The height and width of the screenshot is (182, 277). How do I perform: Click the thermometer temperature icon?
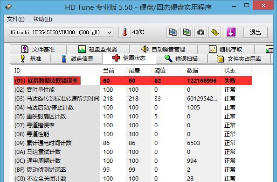(125, 32)
